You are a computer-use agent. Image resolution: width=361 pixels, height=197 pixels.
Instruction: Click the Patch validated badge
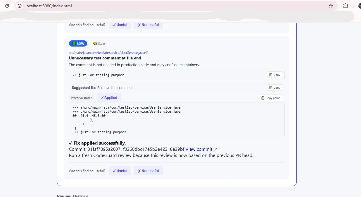click(x=82, y=98)
